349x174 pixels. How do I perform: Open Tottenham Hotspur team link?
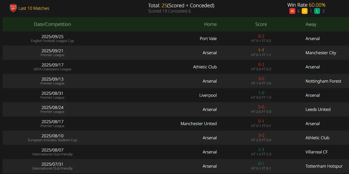324,166
